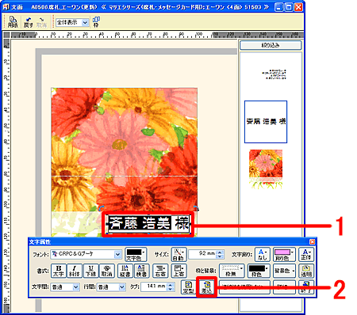This screenshot has width=357, height=315.
Task: Click the 差込 merge insert button
Action: click(206, 287)
